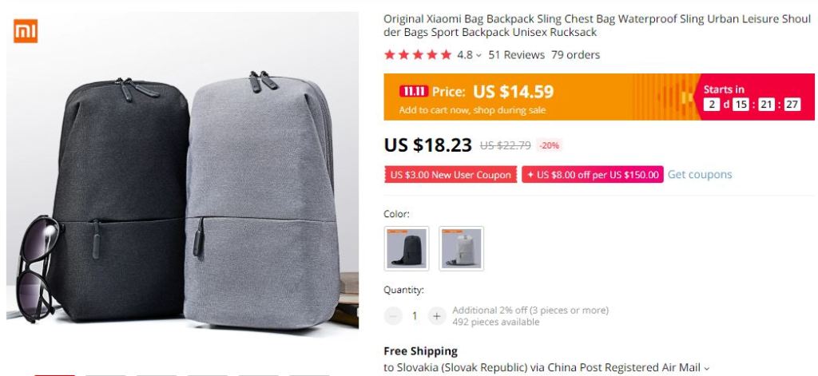
Task: Click the Original Xiaomi Bag product title
Action: click(x=598, y=26)
